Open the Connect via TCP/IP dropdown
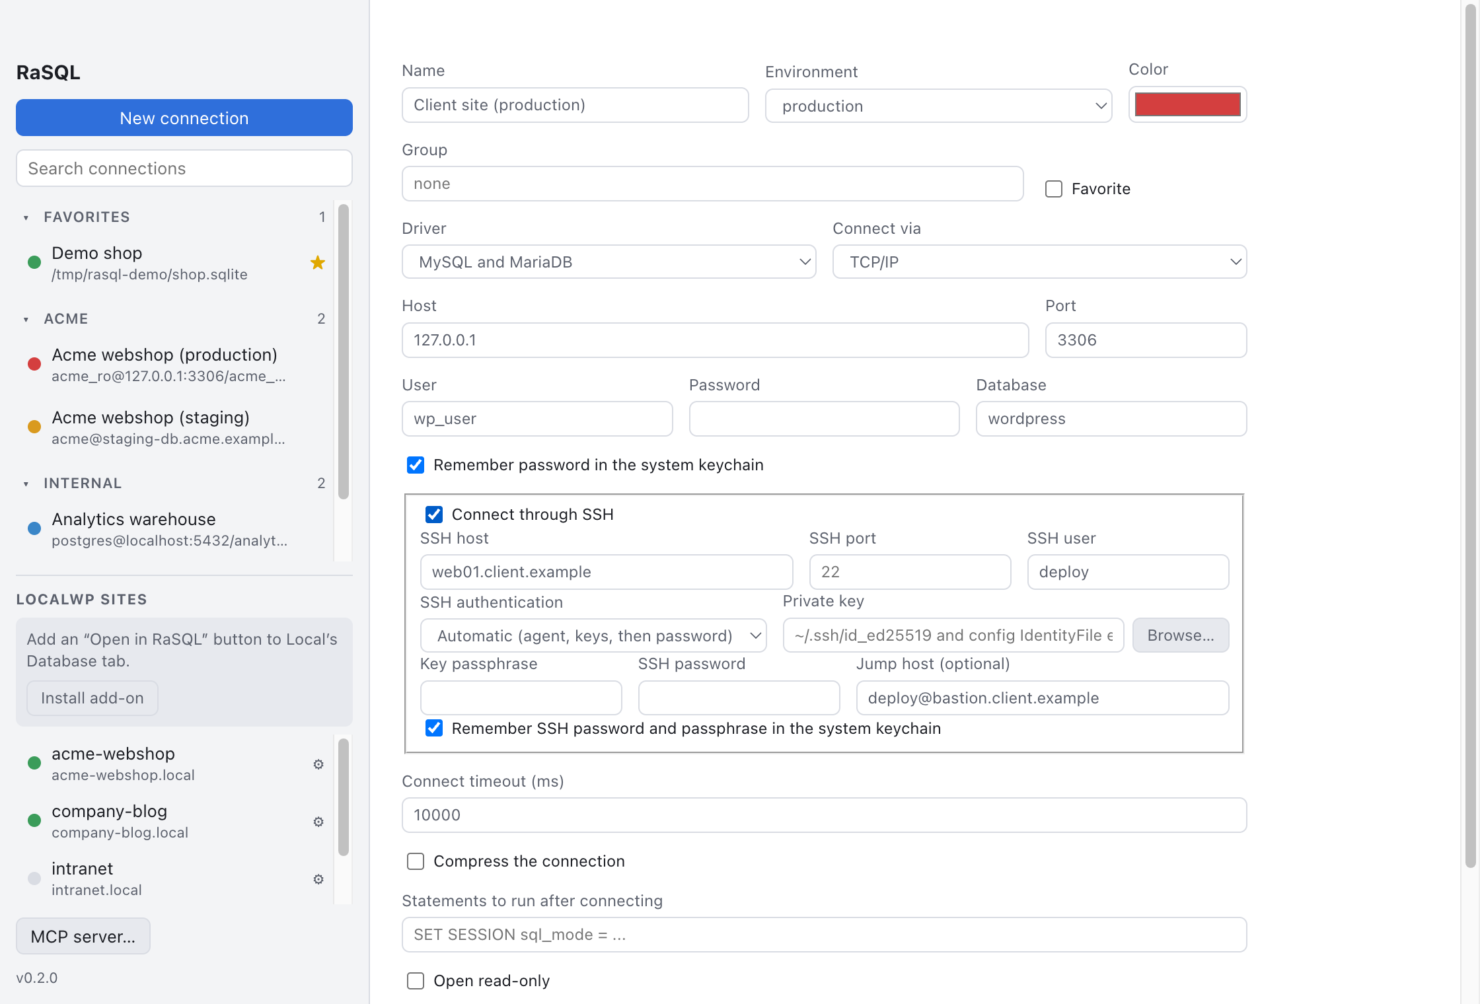 [x=1039, y=262]
